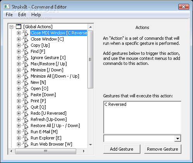This screenshot has width=193, height=163.
Task: Click gesture icon beside Close Window [C]
Action: 26,39
